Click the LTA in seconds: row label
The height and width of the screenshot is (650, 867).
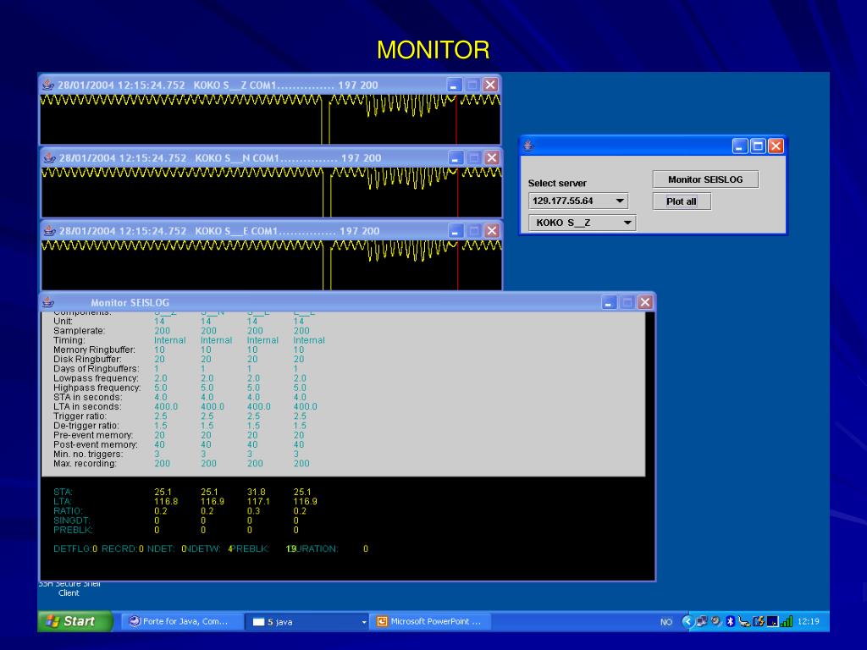pos(87,406)
